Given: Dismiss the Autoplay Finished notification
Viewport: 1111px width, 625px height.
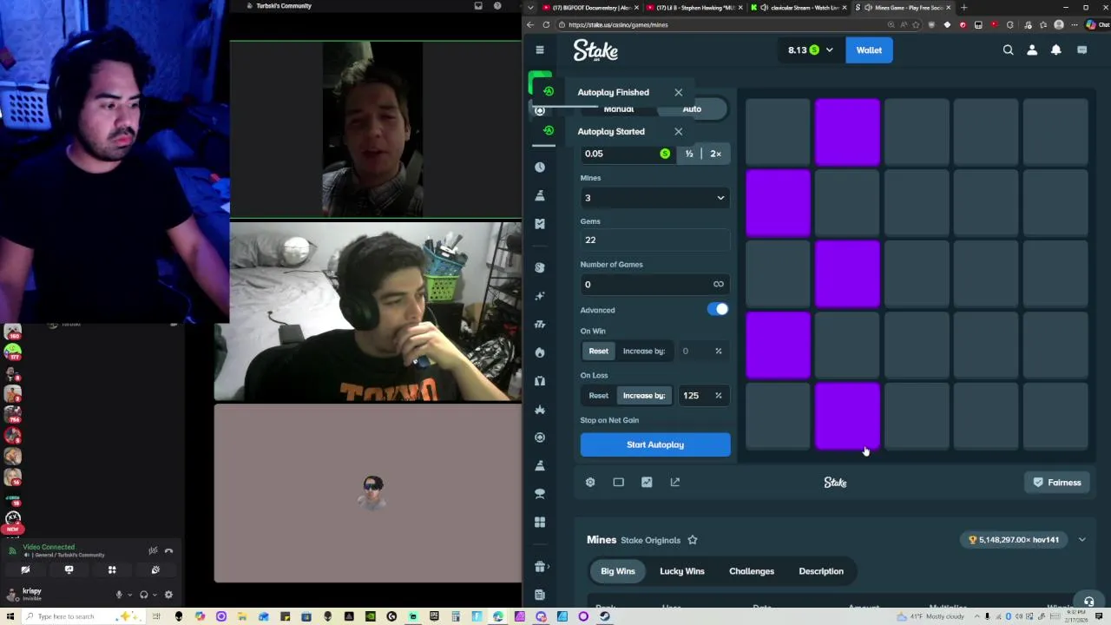Looking at the screenshot, I should click(678, 92).
